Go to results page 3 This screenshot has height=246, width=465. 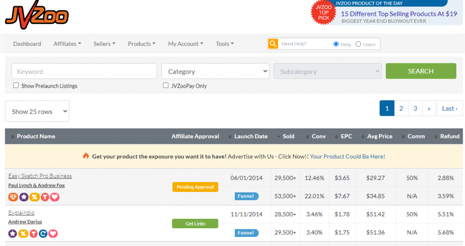(x=415, y=108)
